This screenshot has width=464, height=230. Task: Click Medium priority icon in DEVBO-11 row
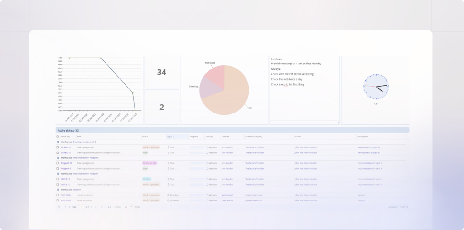tap(207, 147)
